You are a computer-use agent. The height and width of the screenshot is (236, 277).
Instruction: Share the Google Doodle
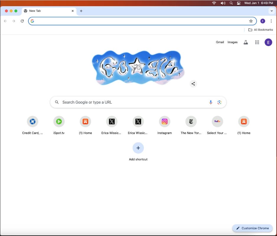pyautogui.click(x=193, y=84)
